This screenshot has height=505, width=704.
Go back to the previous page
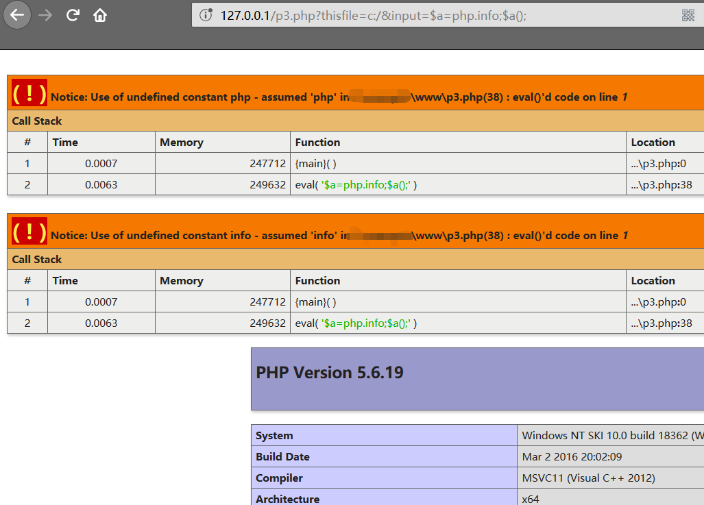18,15
